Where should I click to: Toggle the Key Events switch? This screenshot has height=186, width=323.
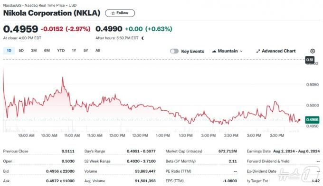(x=174, y=51)
